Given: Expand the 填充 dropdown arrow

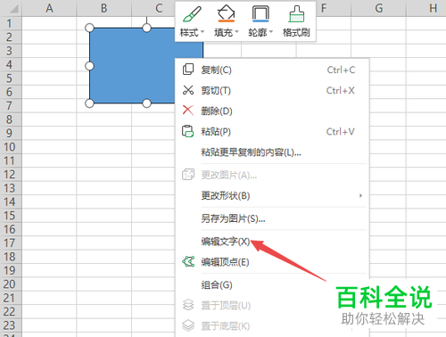Looking at the screenshot, I should pyautogui.click(x=237, y=31).
